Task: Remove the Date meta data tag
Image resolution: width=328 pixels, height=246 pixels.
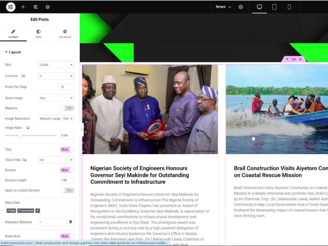Action: pos(8,211)
